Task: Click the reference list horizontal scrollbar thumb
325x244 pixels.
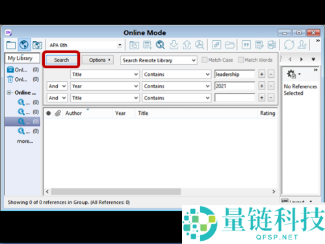Action: pos(116,191)
